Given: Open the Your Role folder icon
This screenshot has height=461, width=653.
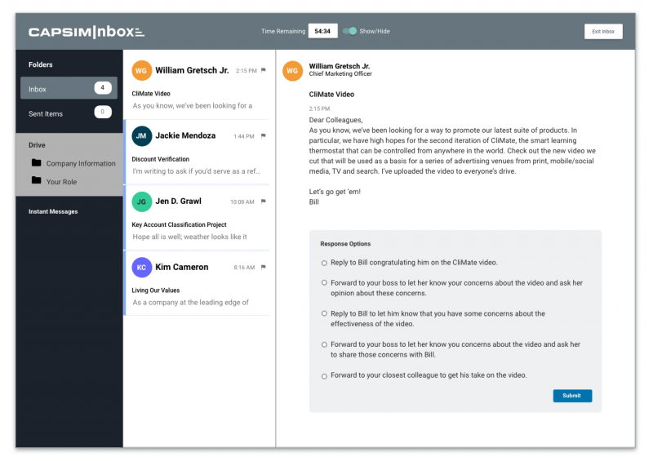Looking at the screenshot, I should [37, 180].
